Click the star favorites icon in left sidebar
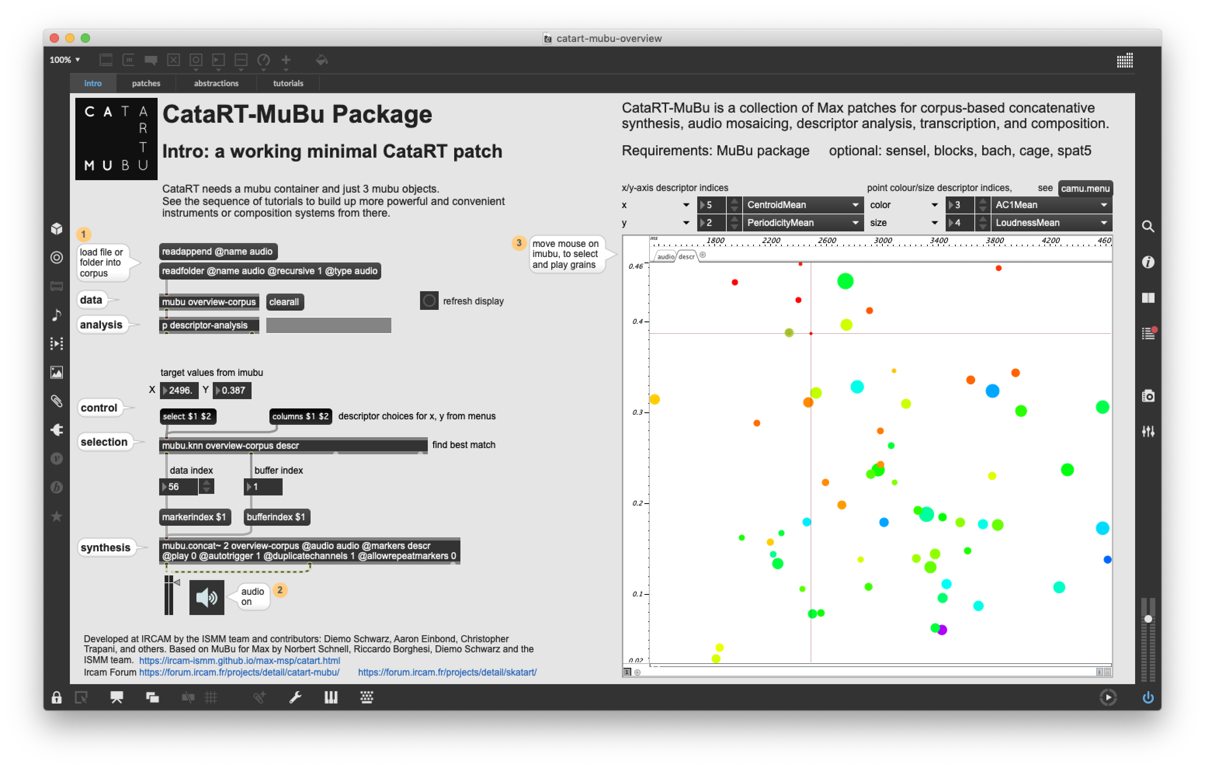The width and height of the screenshot is (1205, 768). coord(57,516)
